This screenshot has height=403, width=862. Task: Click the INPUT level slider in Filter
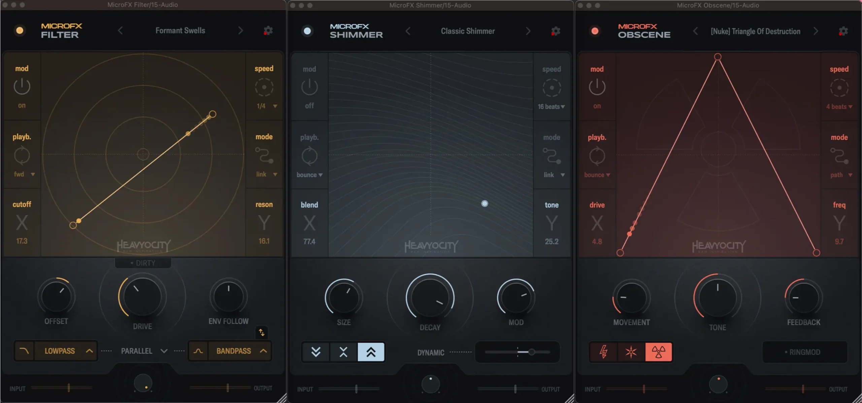click(x=61, y=388)
